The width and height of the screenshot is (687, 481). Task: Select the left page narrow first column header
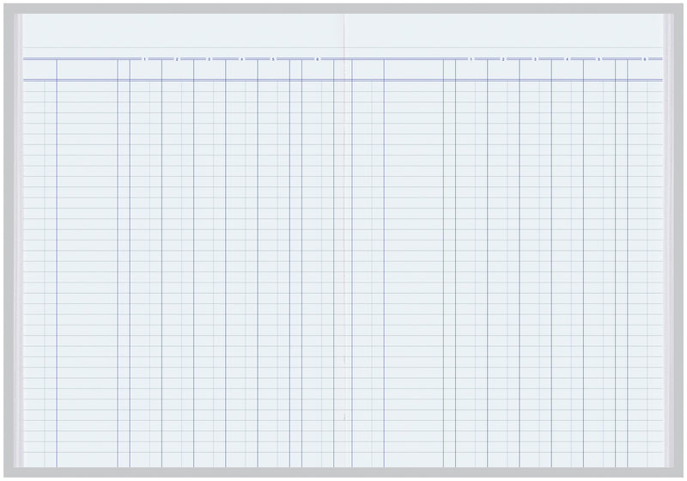click(40, 70)
